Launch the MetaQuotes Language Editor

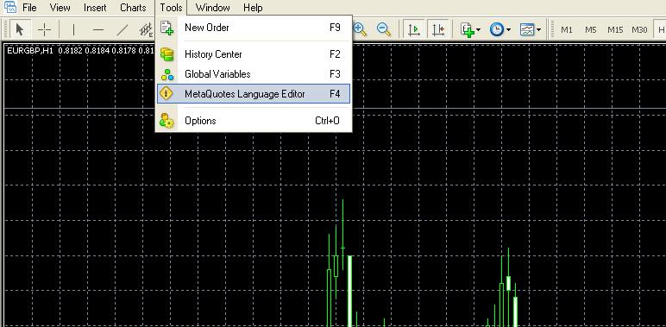[x=254, y=93]
